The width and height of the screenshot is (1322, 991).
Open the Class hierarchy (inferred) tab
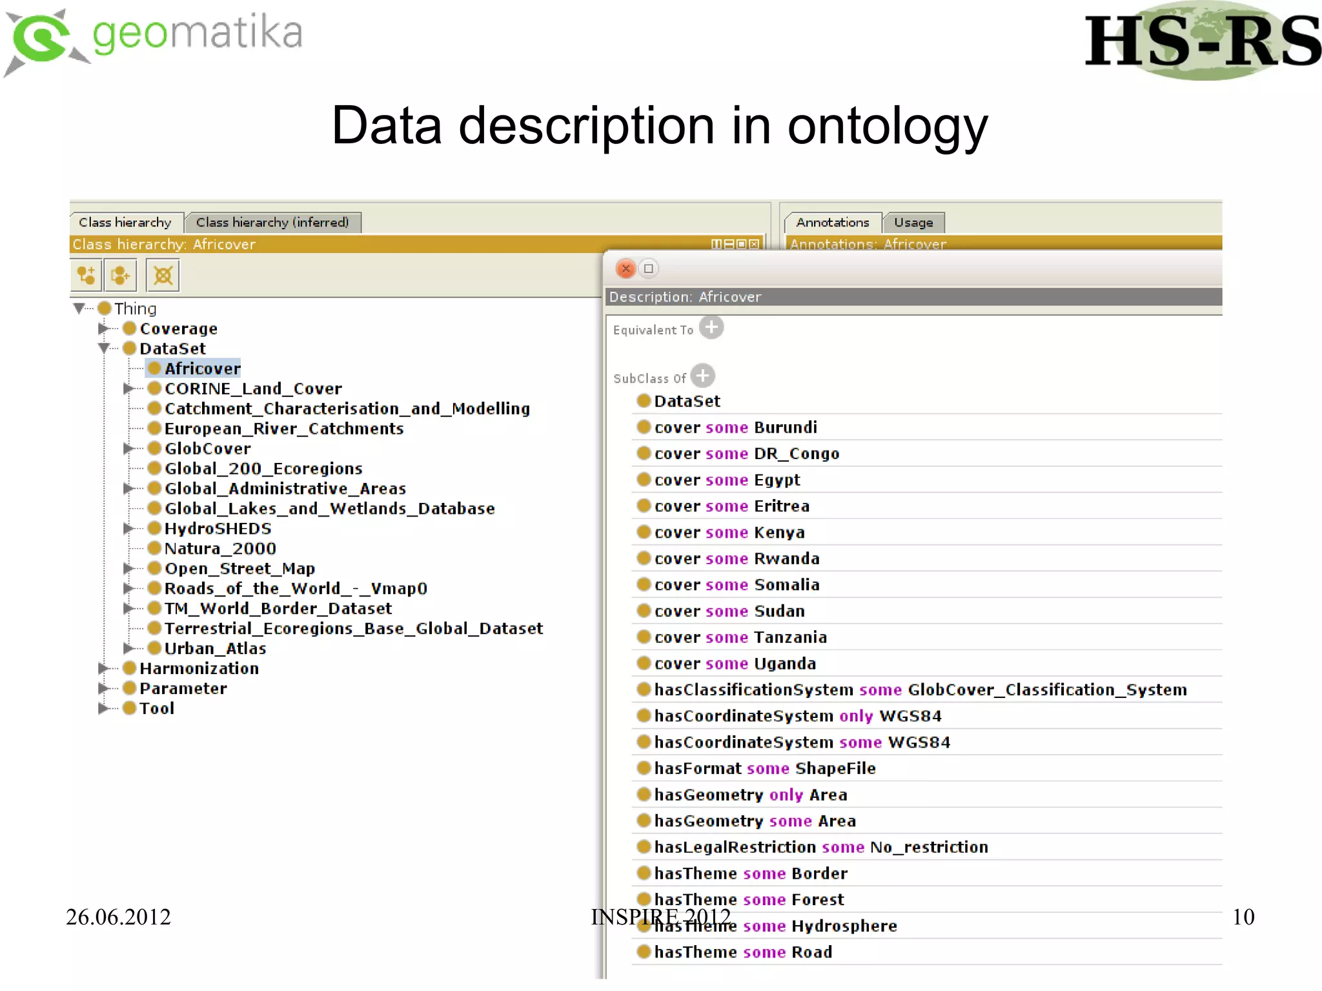[272, 222]
